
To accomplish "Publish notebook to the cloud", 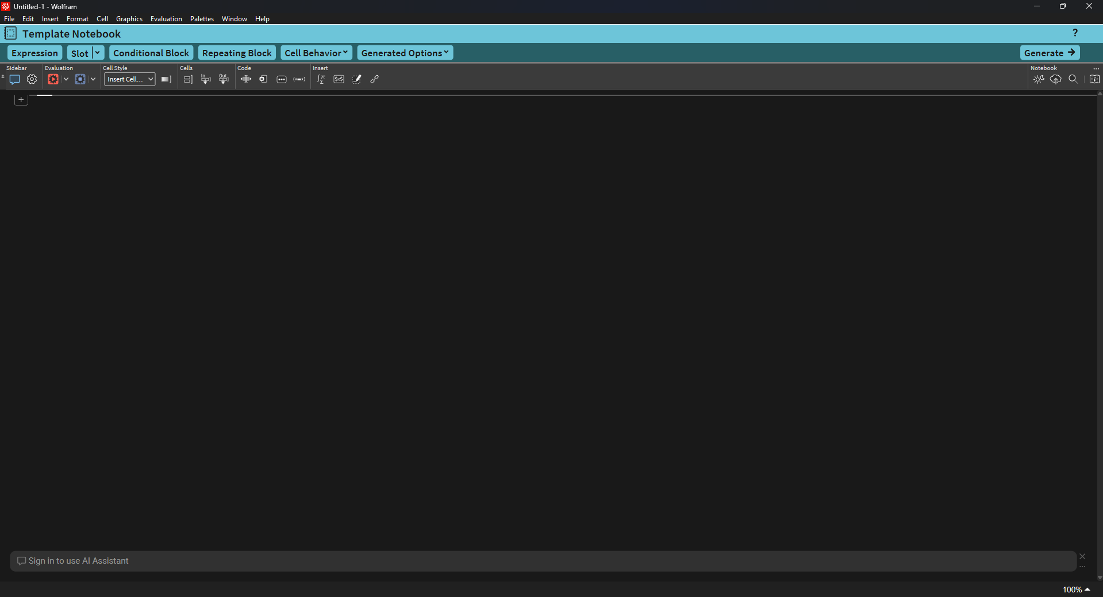I will coord(1056,79).
